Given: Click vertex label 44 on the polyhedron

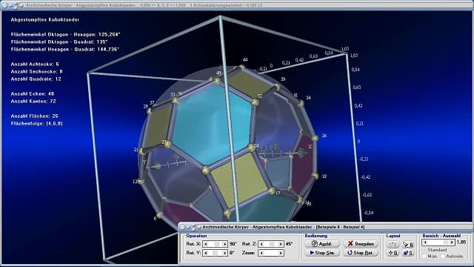Looking at the screenshot, I should (245, 60).
